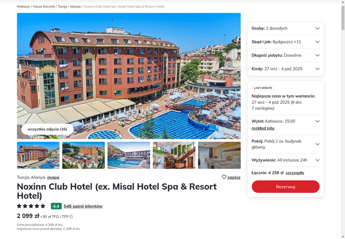Click the heart save icon
The image size is (345, 239).
(224, 177)
